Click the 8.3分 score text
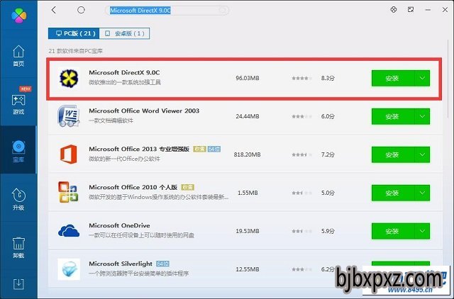454x299 pixels. (x=328, y=78)
